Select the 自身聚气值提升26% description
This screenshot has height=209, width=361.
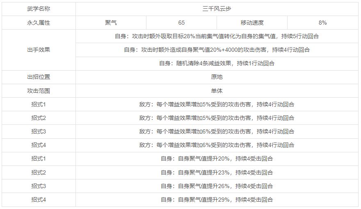click(x=217, y=186)
